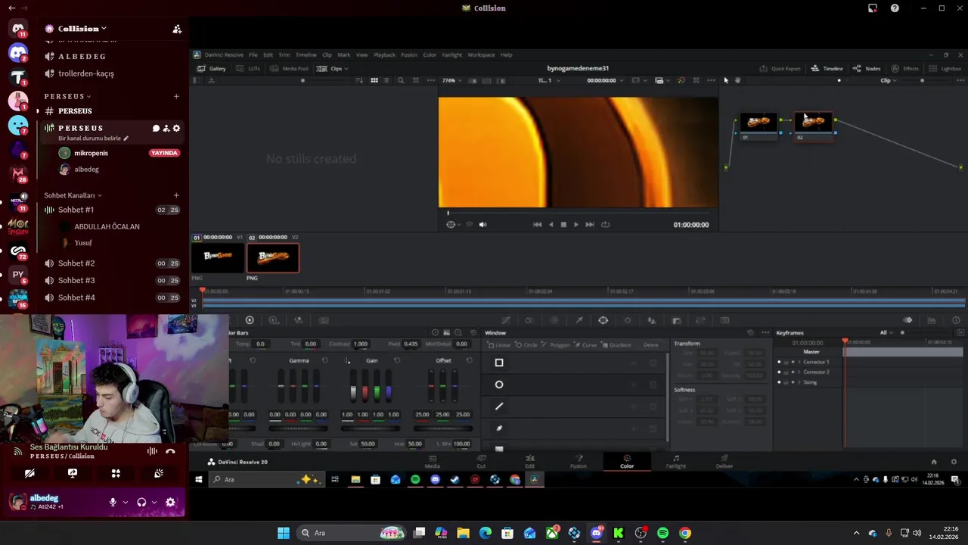Image resolution: width=968 pixels, height=545 pixels.
Task: Deafen audio with the headphones button
Action: coord(141,502)
